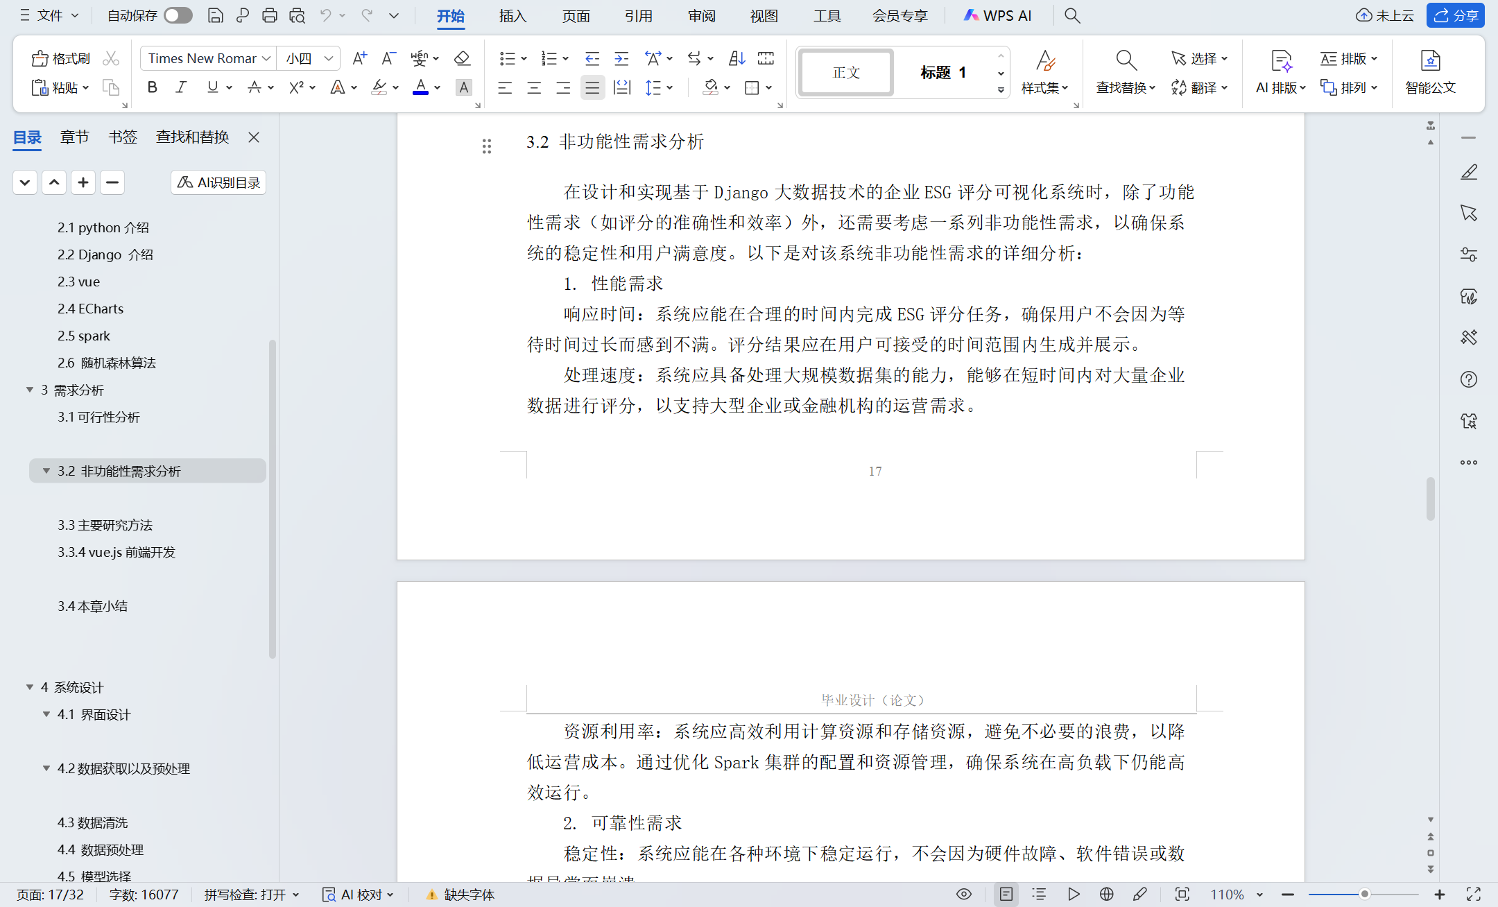Click the 未上云 cloud status button
Image resolution: width=1498 pixels, height=907 pixels.
(x=1384, y=15)
